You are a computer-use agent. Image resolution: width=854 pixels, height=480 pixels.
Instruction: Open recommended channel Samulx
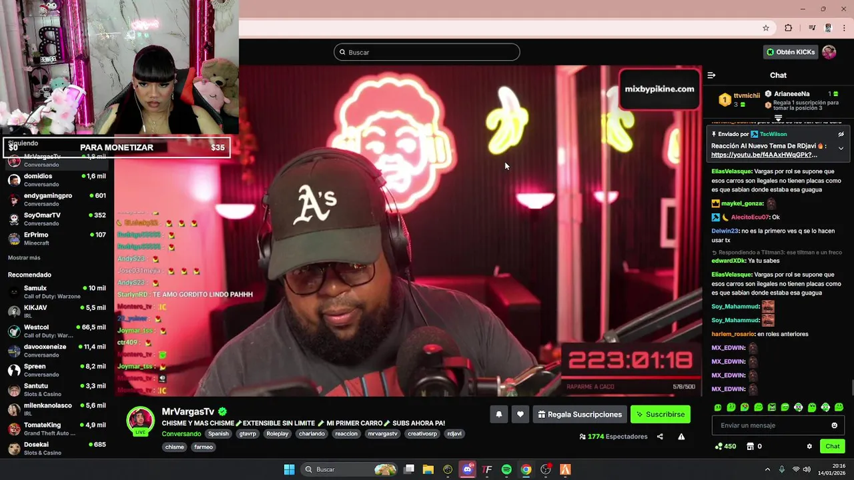[x=57, y=292]
